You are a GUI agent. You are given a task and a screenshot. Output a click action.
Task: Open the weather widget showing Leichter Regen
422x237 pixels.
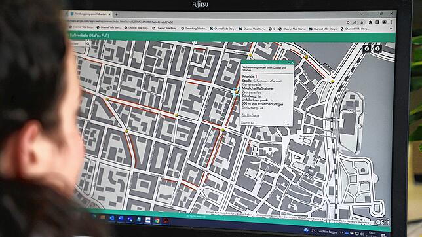[320, 231]
